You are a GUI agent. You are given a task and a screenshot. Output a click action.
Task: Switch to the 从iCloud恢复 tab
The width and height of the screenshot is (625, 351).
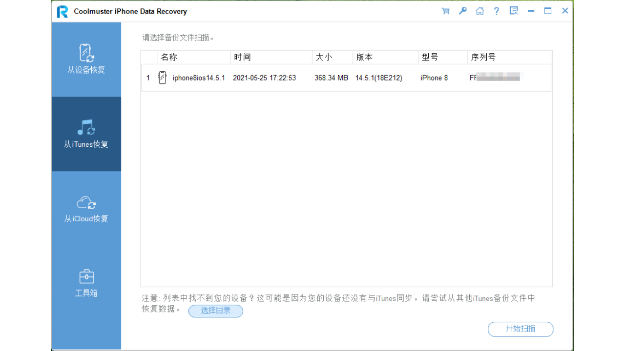coord(86,209)
